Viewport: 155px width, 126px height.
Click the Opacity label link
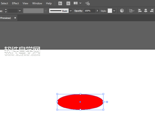(x=78, y=11)
